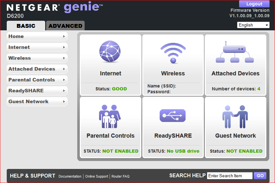Click the D6200 model name
Screen dimensions: 275x183
(x=15, y=16)
